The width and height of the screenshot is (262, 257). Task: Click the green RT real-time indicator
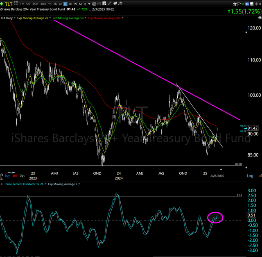tap(243, 4)
